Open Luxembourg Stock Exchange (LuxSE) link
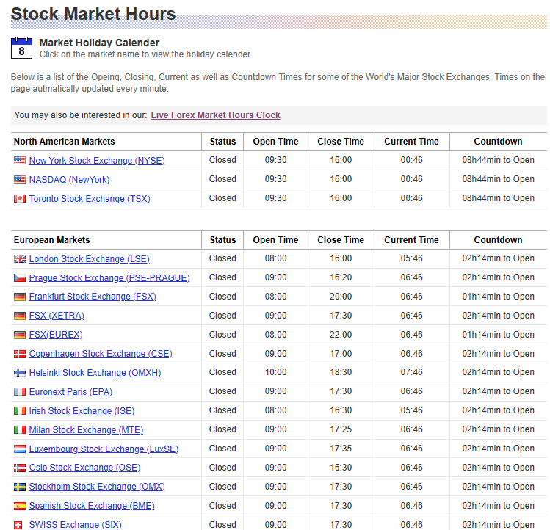This screenshot has height=530, width=550. click(104, 449)
